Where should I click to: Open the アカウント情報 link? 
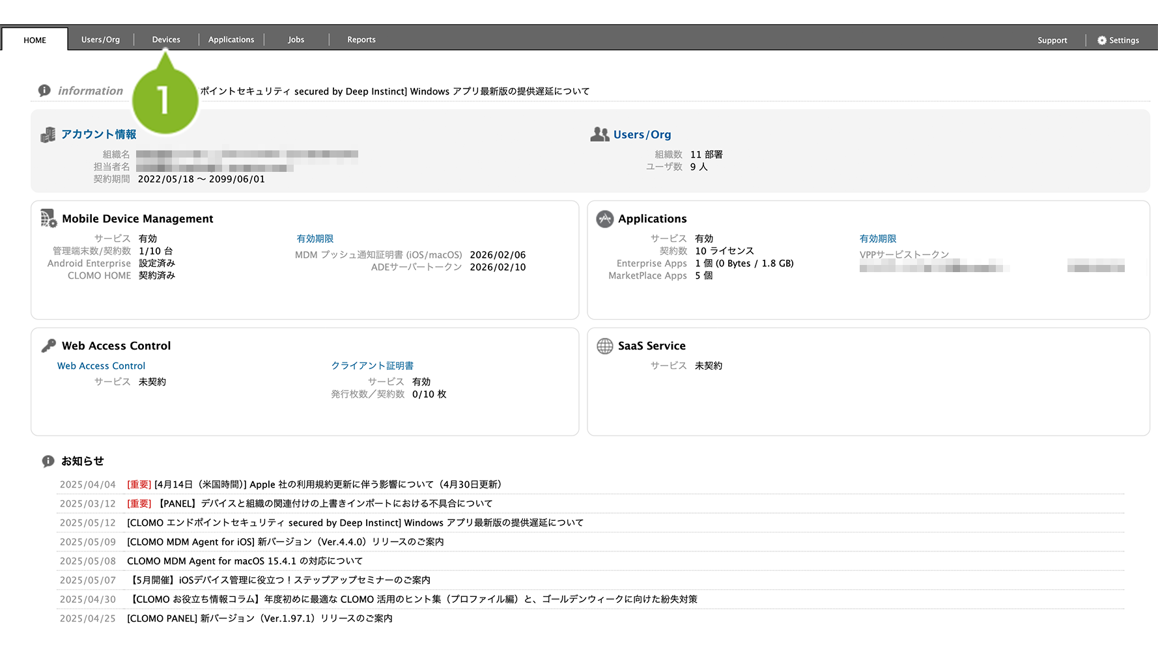click(99, 134)
